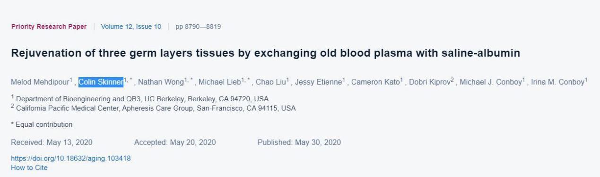The image size is (600, 177).
Task: Open the How to Cite link
Action: click(29, 167)
